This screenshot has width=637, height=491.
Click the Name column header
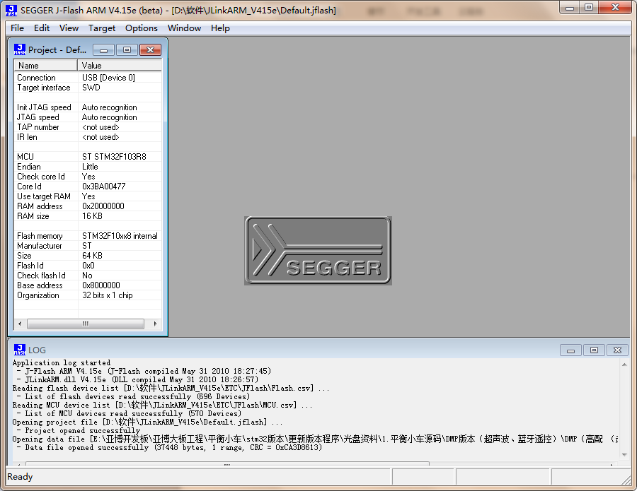pyautogui.click(x=45, y=65)
